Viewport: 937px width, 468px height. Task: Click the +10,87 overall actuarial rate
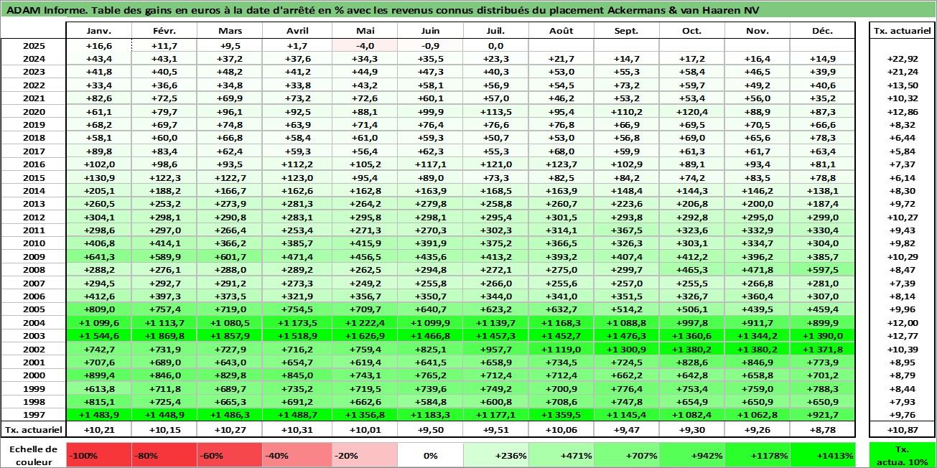point(903,429)
